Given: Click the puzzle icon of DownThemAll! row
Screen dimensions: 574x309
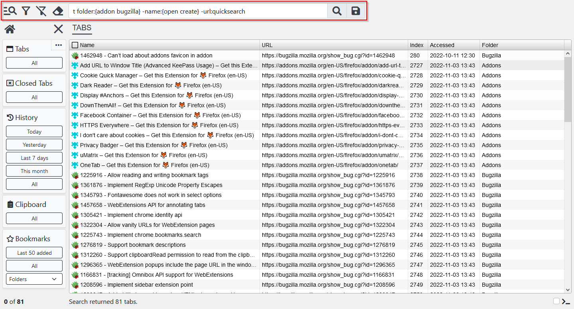Looking at the screenshot, I should [x=75, y=105].
